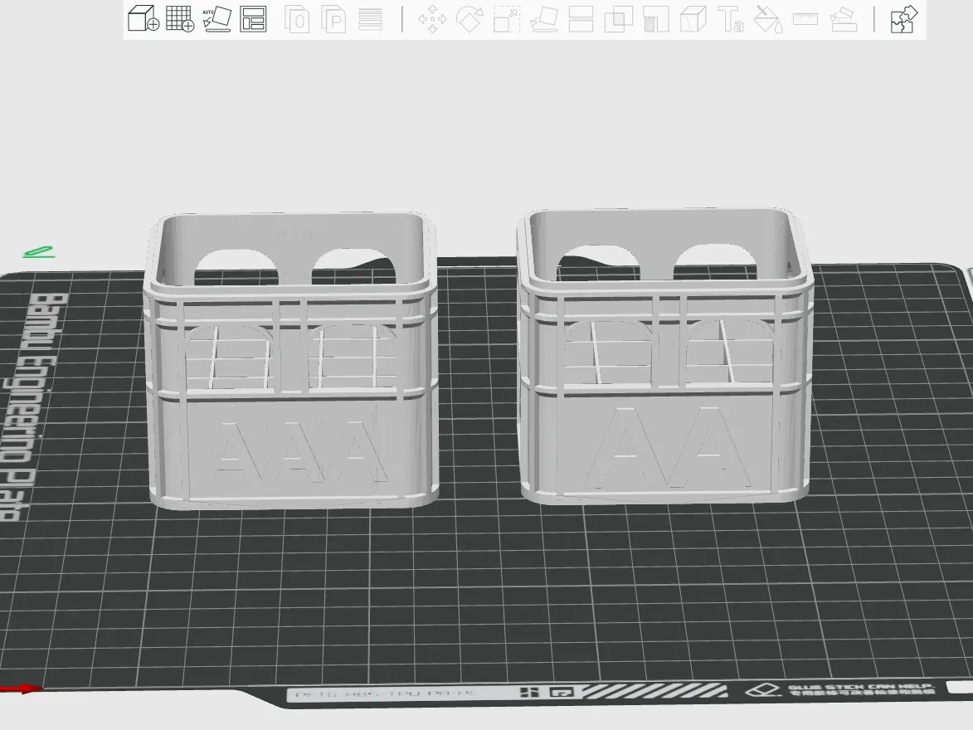This screenshot has width=973, height=730.
Task: Select the Rotate tool
Action: [469, 21]
